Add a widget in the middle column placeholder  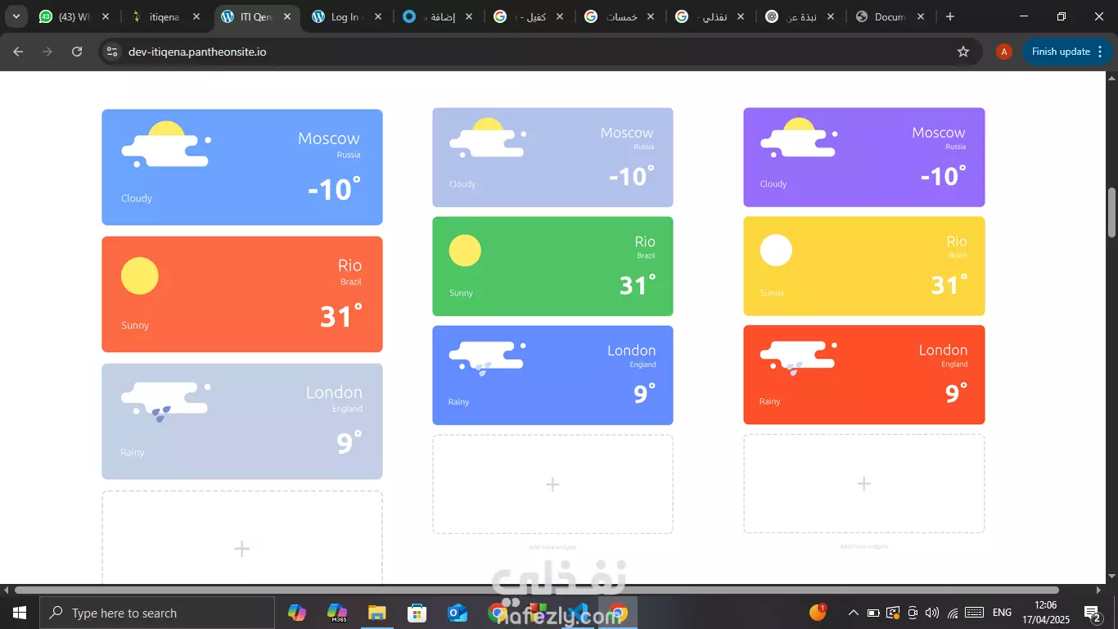click(x=552, y=484)
